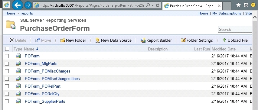Open the POForm_POMiscChargesLines report link

(x=52, y=79)
